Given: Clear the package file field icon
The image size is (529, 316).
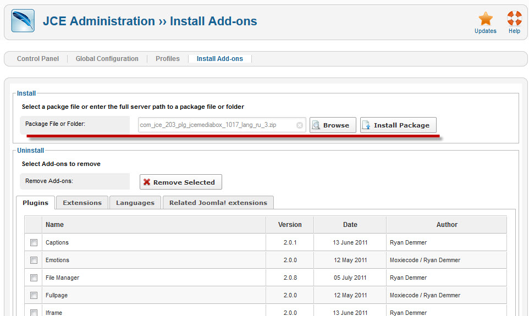Looking at the screenshot, I should [300, 125].
